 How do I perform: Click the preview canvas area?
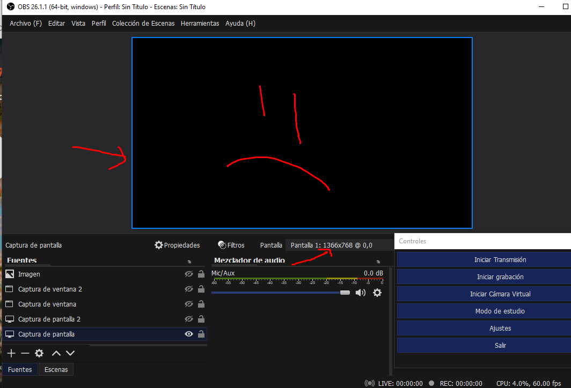point(302,133)
